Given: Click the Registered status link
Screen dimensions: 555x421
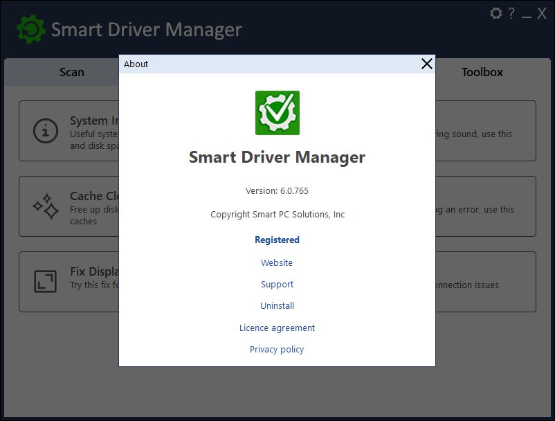Looking at the screenshot, I should (277, 240).
